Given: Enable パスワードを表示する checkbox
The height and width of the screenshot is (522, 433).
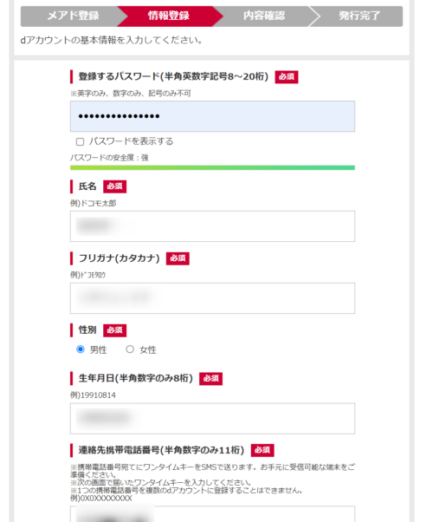Looking at the screenshot, I should (80, 142).
